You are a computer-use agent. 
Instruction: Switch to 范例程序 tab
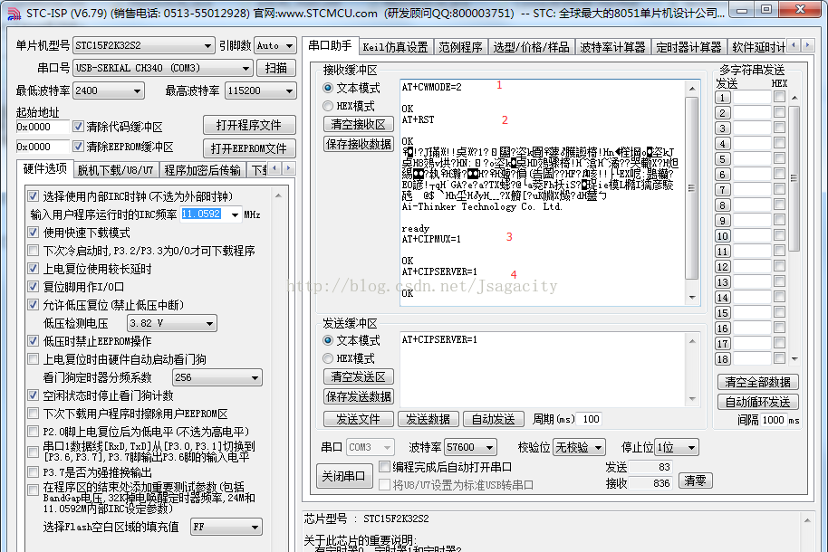coord(460,47)
